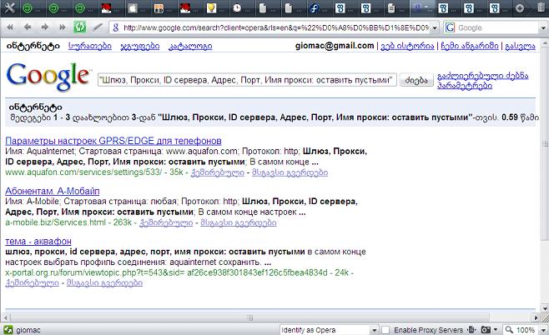Click the Fast Forward navigation arrow
The image size is (549, 335).
(x=63, y=27)
